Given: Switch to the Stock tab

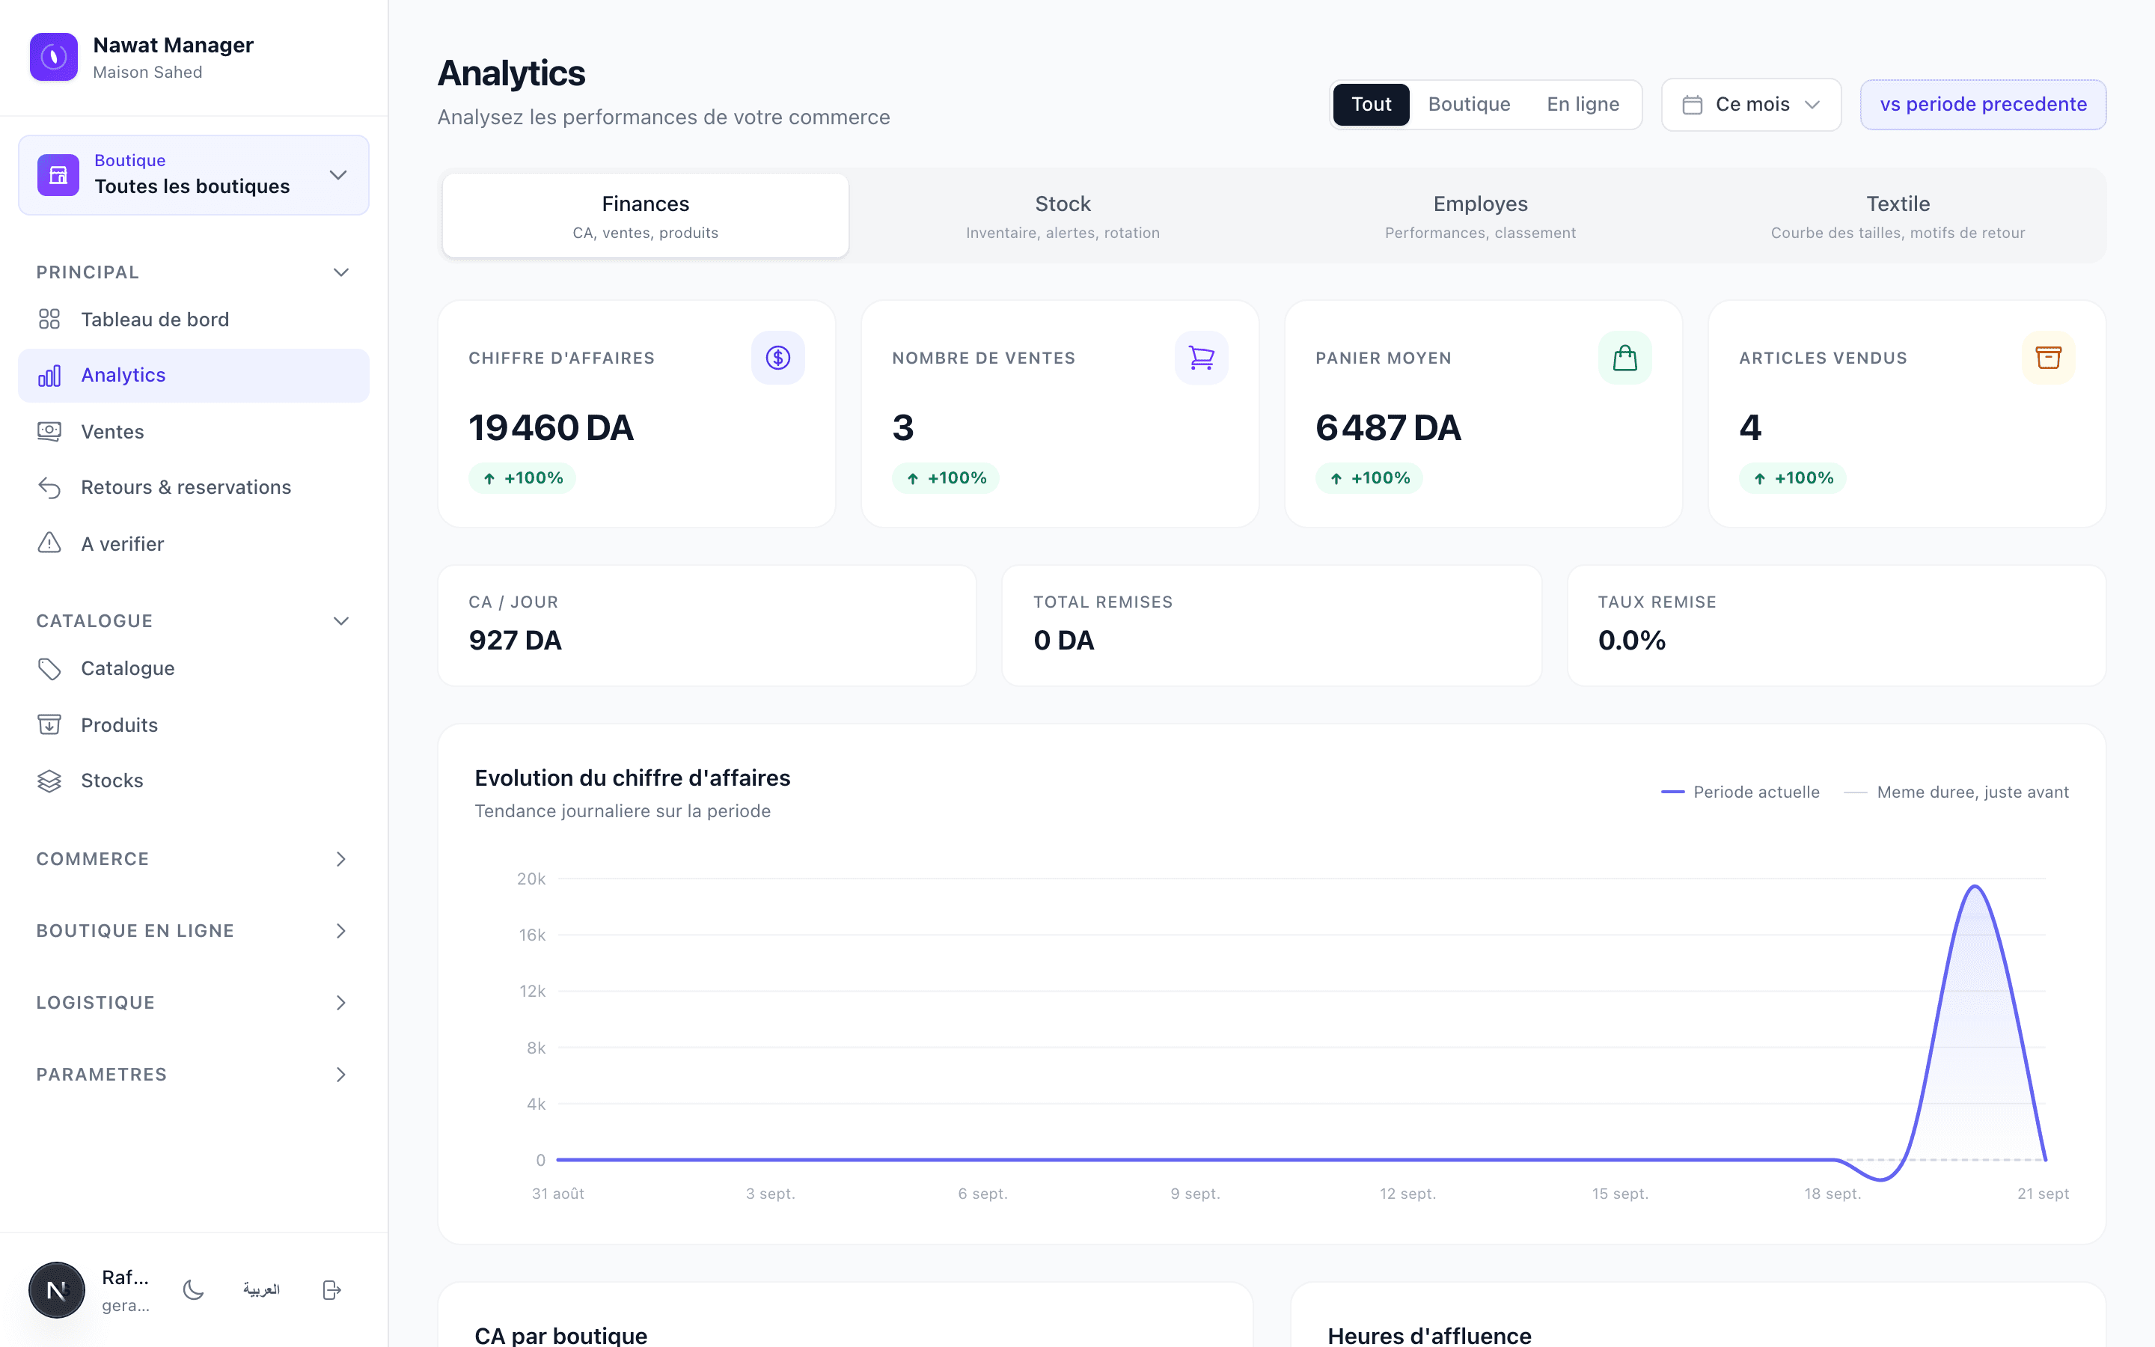Looking at the screenshot, I should tap(1063, 216).
